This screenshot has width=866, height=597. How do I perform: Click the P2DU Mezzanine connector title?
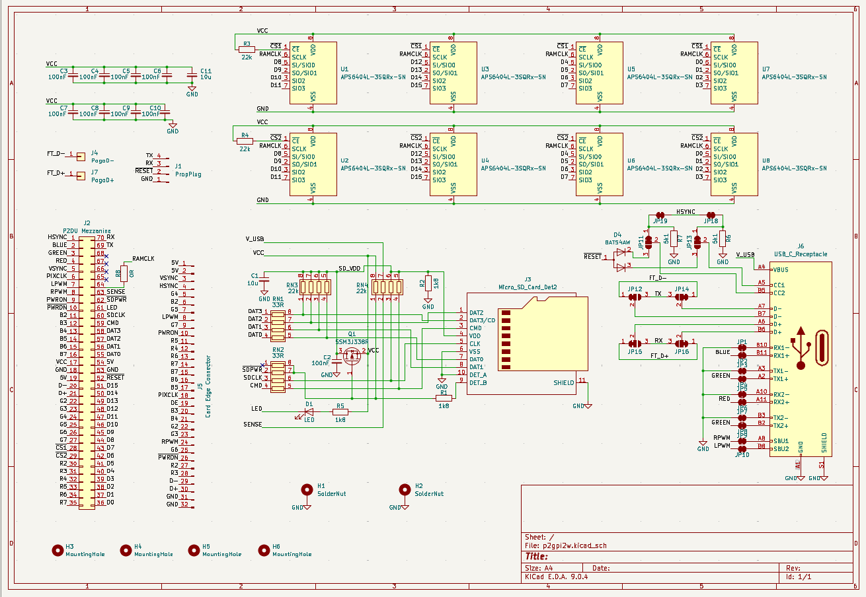[x=87, y=230]
